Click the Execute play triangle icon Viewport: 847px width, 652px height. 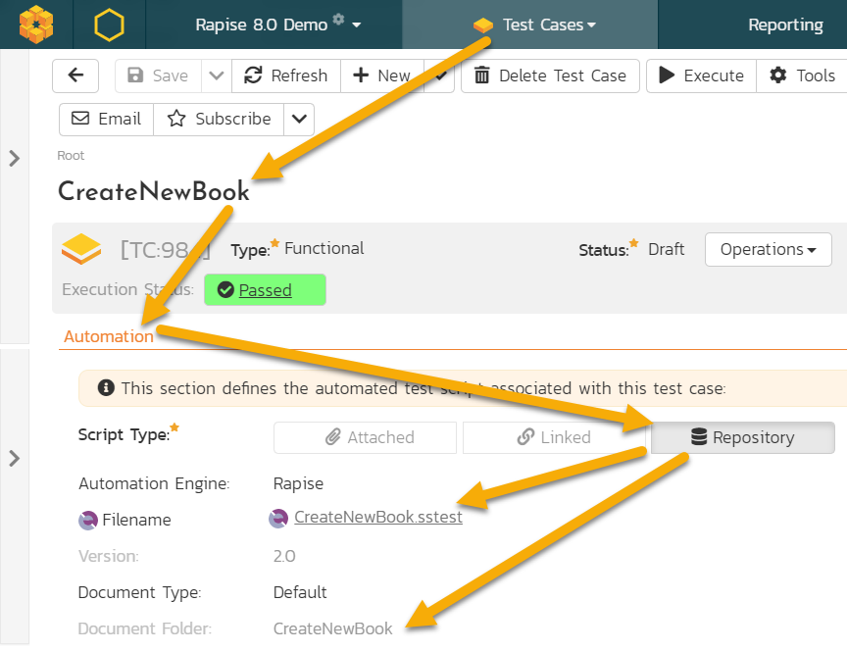click(x=668, y=75)
